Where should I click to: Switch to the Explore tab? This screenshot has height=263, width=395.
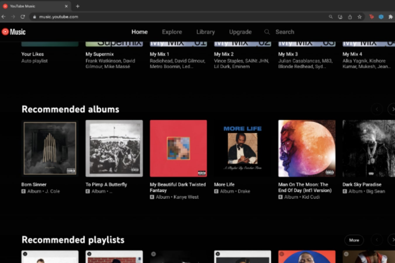[x=172, y=32]
